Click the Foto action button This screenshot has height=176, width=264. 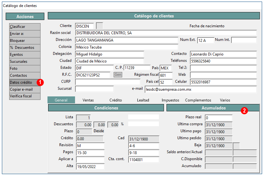point(25,68)
